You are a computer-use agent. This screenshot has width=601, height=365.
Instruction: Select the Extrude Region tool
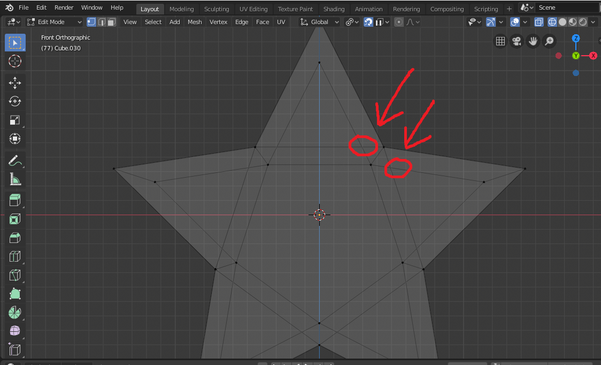click(x=15, y=200)
